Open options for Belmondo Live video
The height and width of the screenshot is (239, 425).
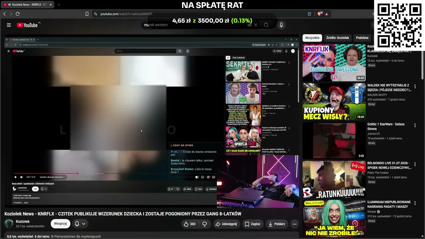415,164
